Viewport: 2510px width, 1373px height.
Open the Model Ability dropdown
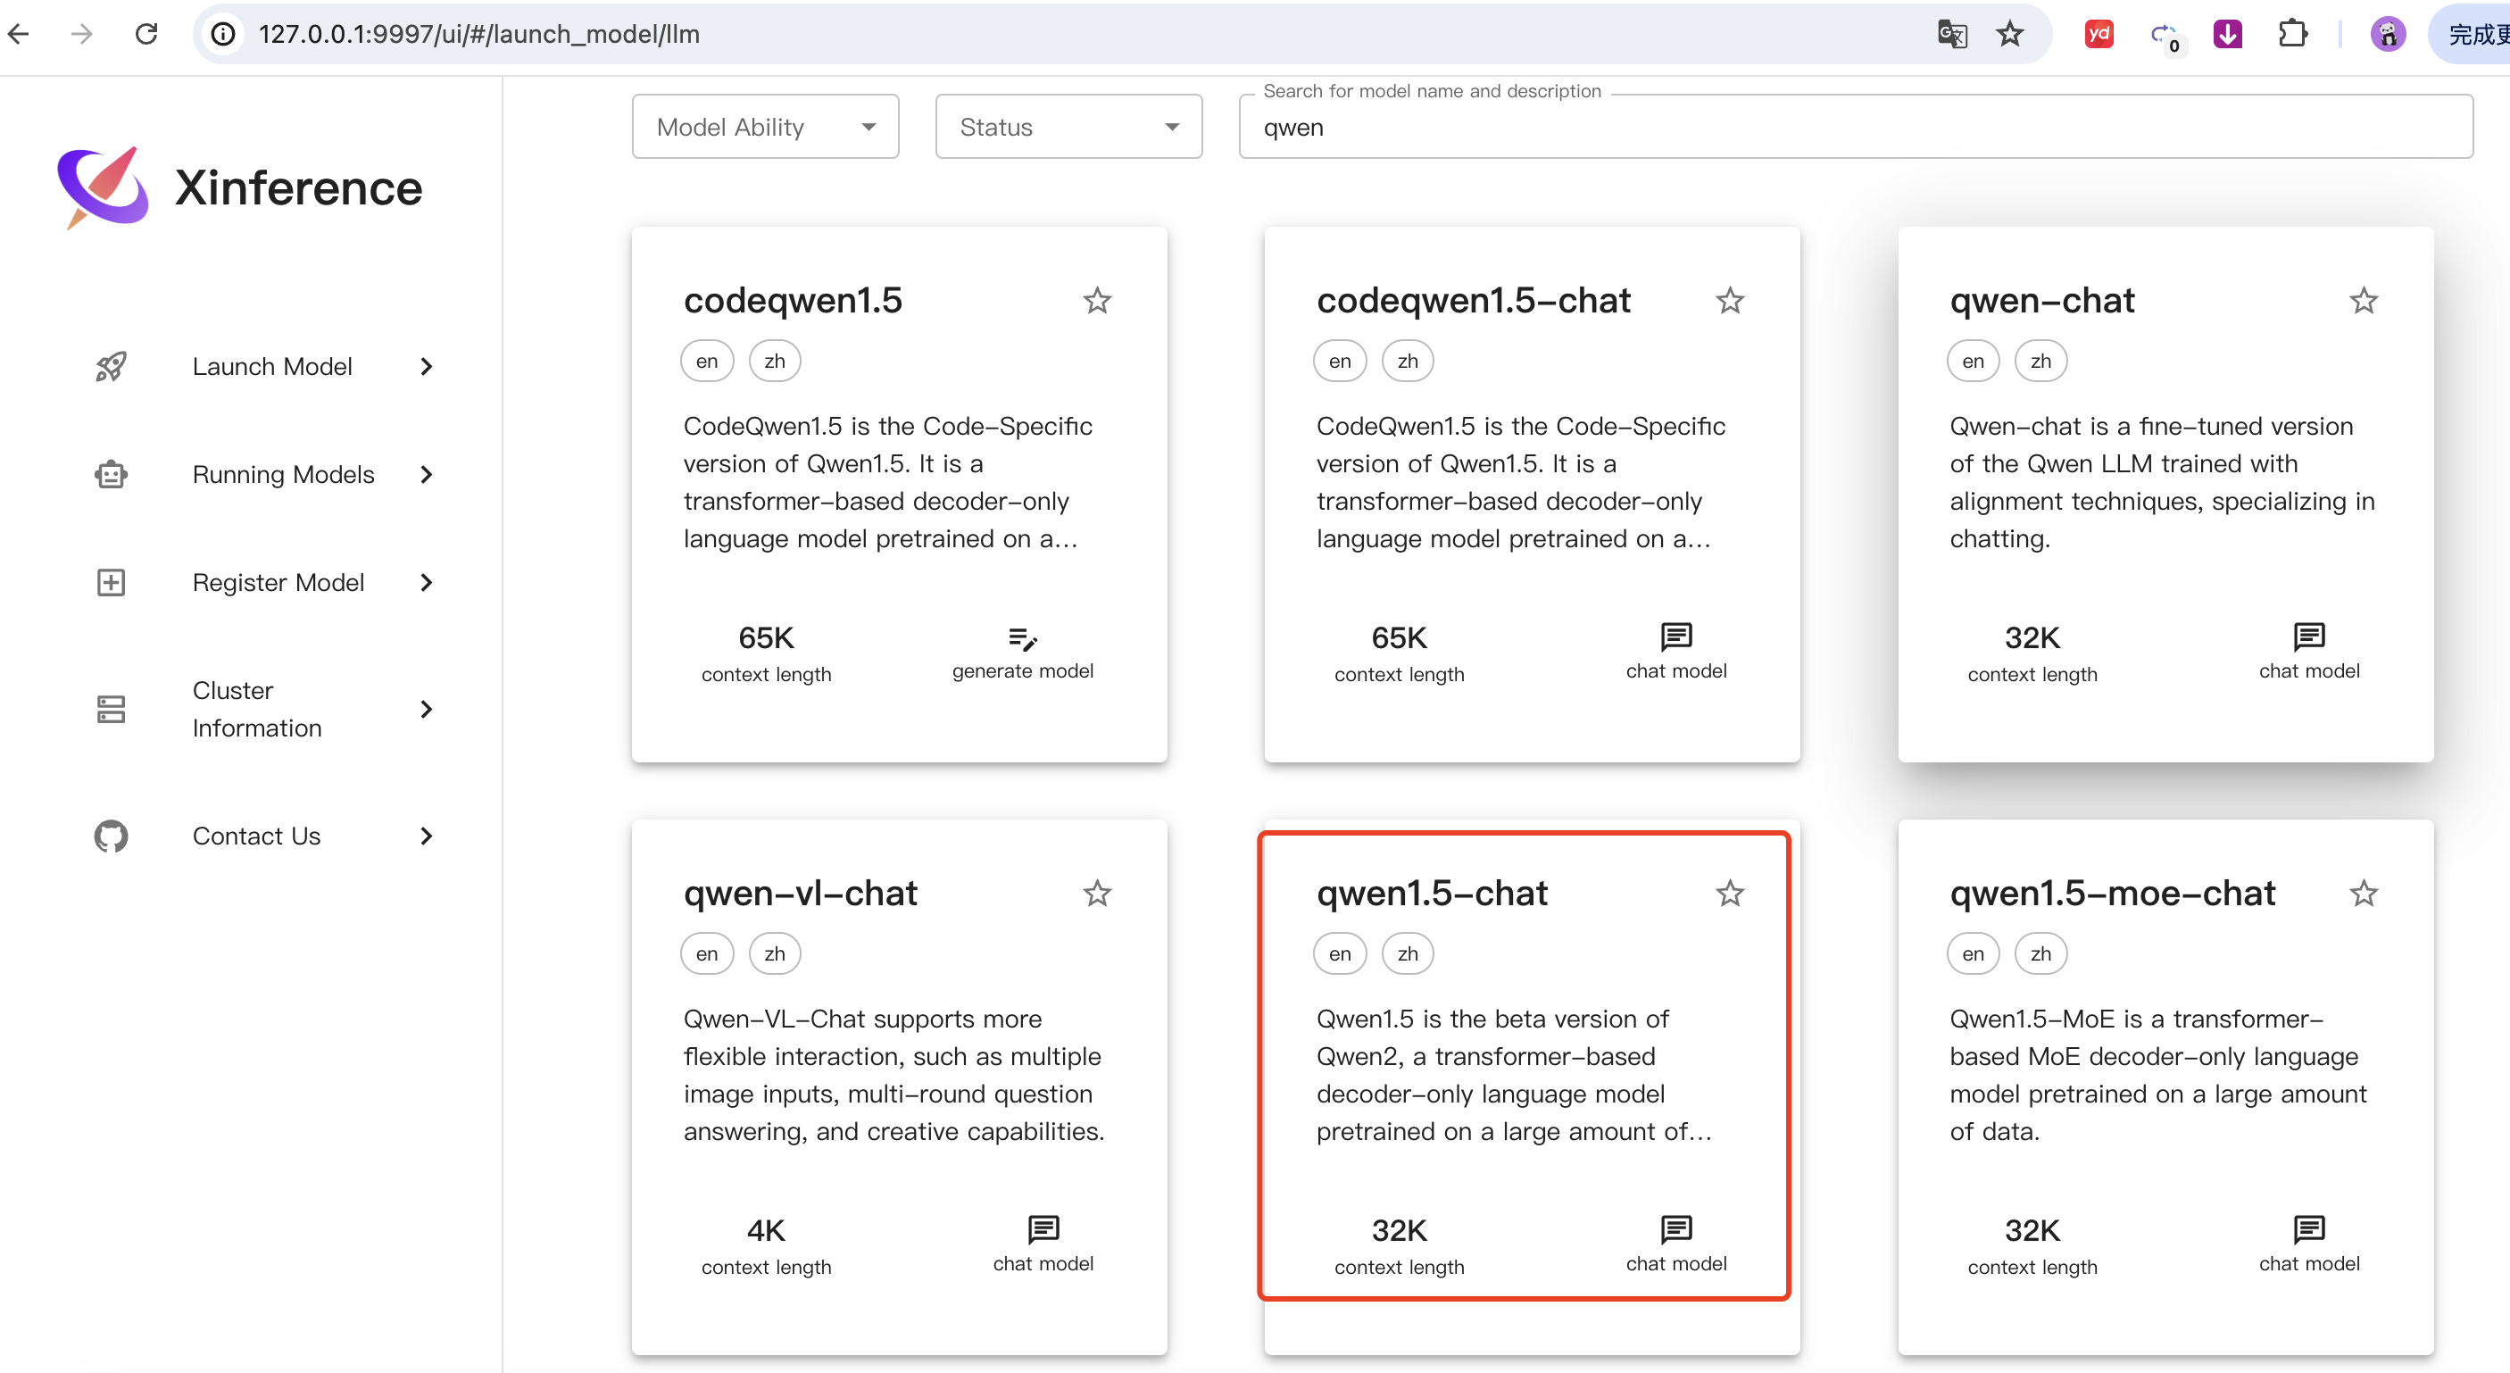765,127
